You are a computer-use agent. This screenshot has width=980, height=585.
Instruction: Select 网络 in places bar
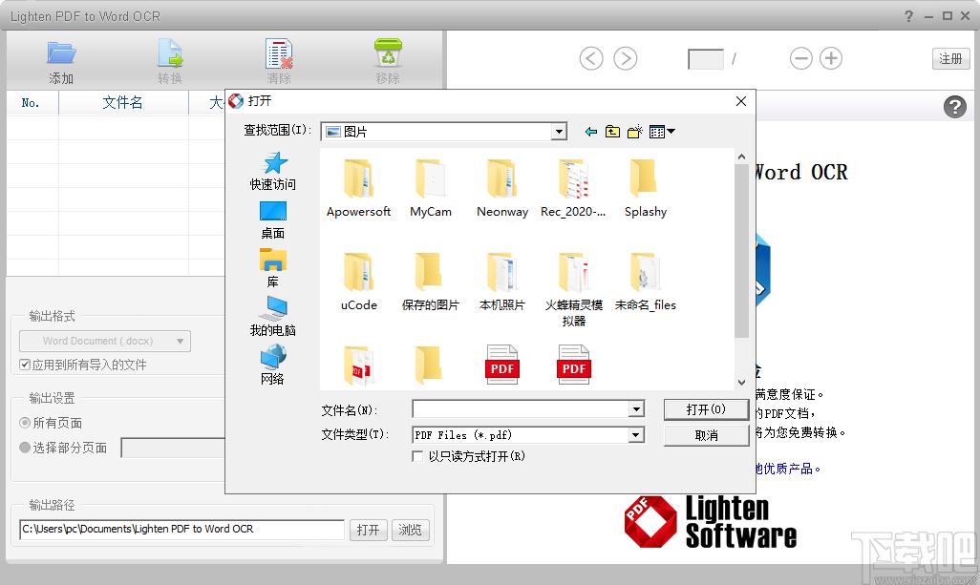click(x=273, y=366)
